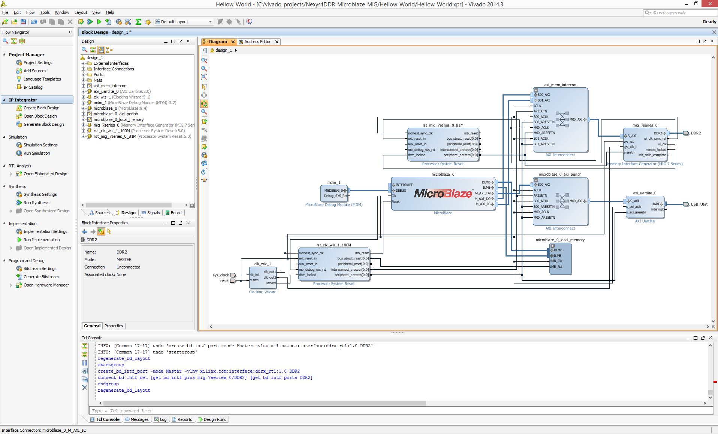Click the Validate Design checkmark icon in the diagram toolbar

point(204,147)
